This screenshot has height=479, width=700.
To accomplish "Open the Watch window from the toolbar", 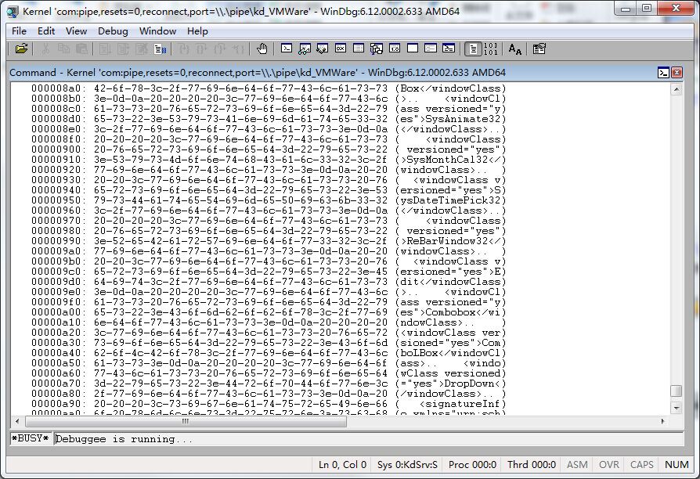I will pos(305,49).
